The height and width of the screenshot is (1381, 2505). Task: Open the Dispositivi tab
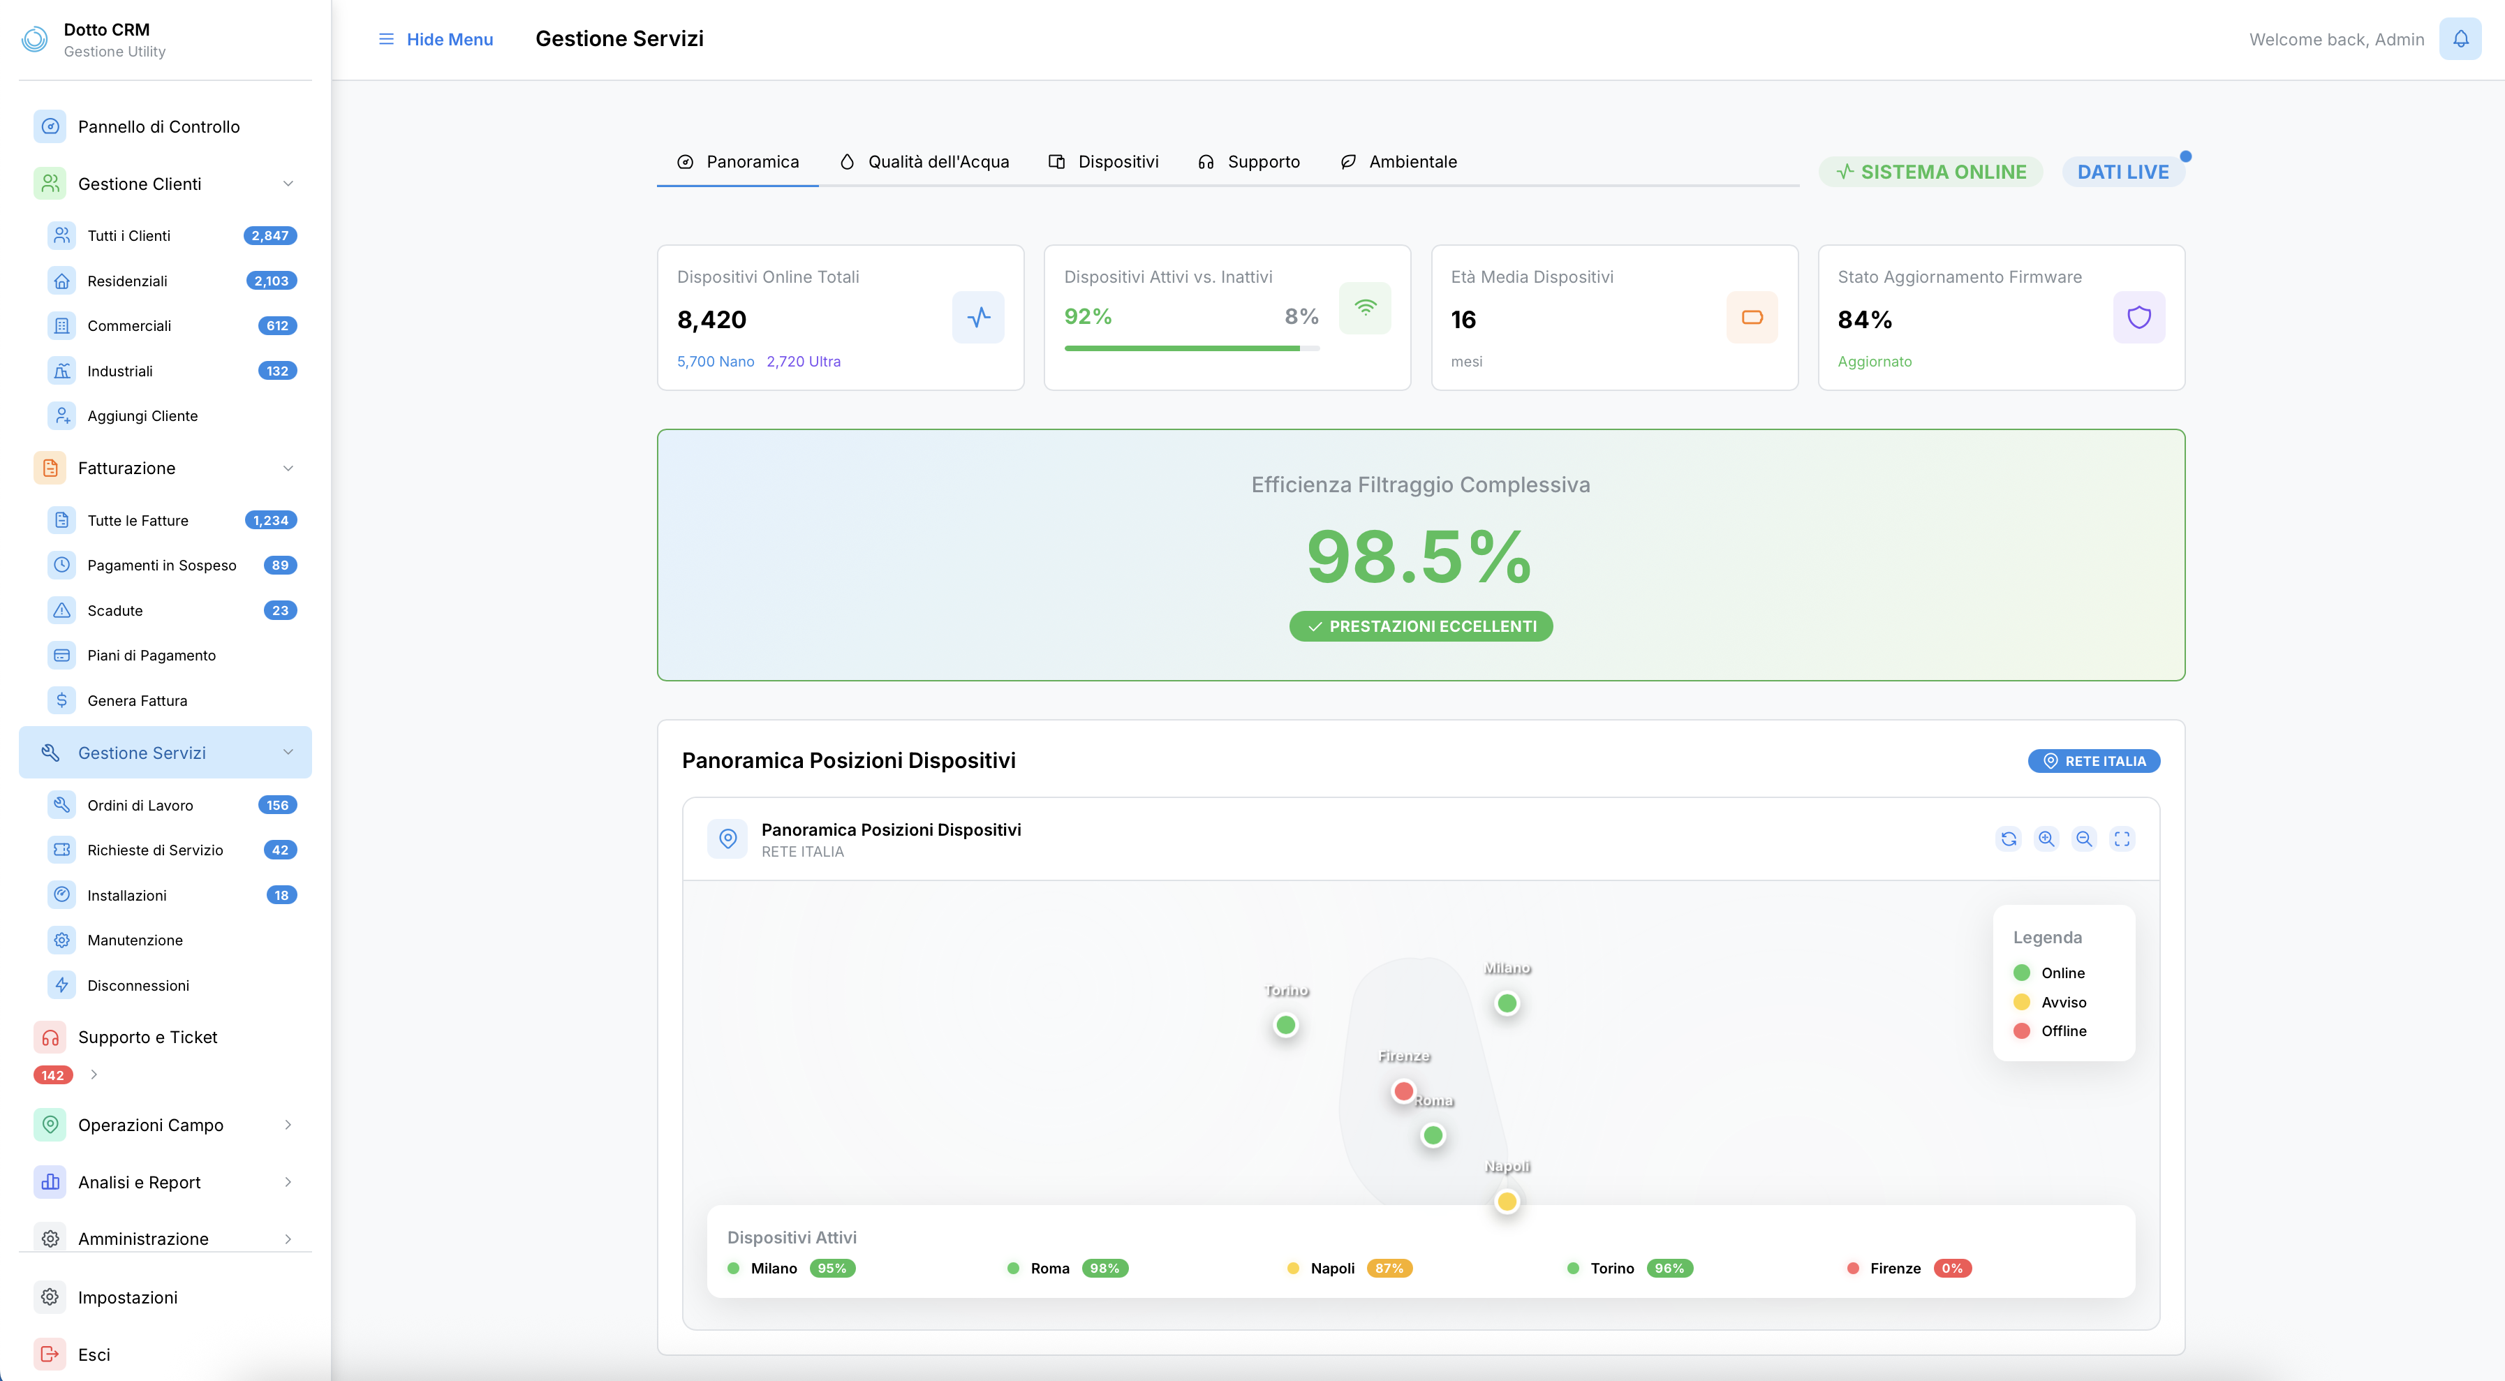pyautogui.click(x=1104, y=161)
